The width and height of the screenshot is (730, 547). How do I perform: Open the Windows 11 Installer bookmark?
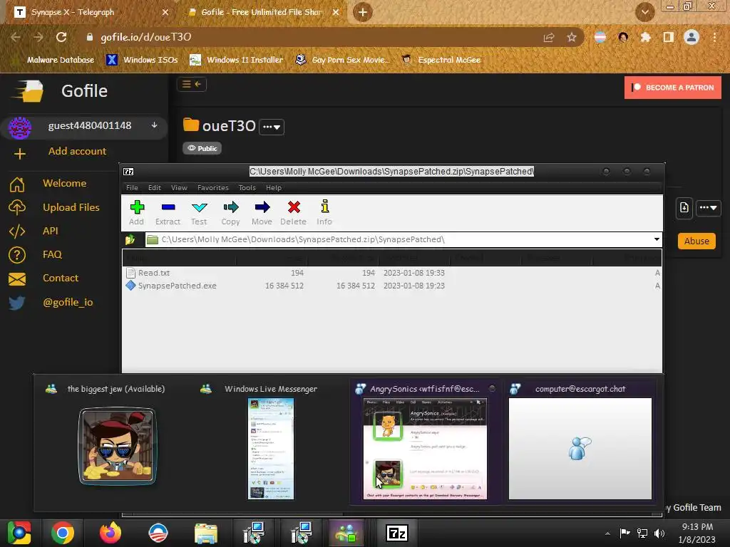[x=237, y=60]
